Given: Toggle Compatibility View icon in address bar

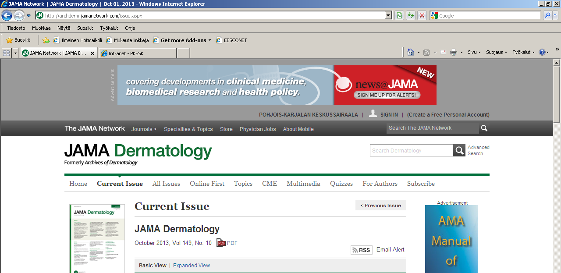Looking at the screenshot, I should pos(399,16).
